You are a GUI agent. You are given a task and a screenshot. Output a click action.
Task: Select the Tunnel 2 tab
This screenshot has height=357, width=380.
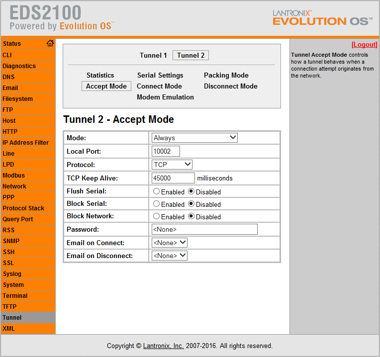190,55
